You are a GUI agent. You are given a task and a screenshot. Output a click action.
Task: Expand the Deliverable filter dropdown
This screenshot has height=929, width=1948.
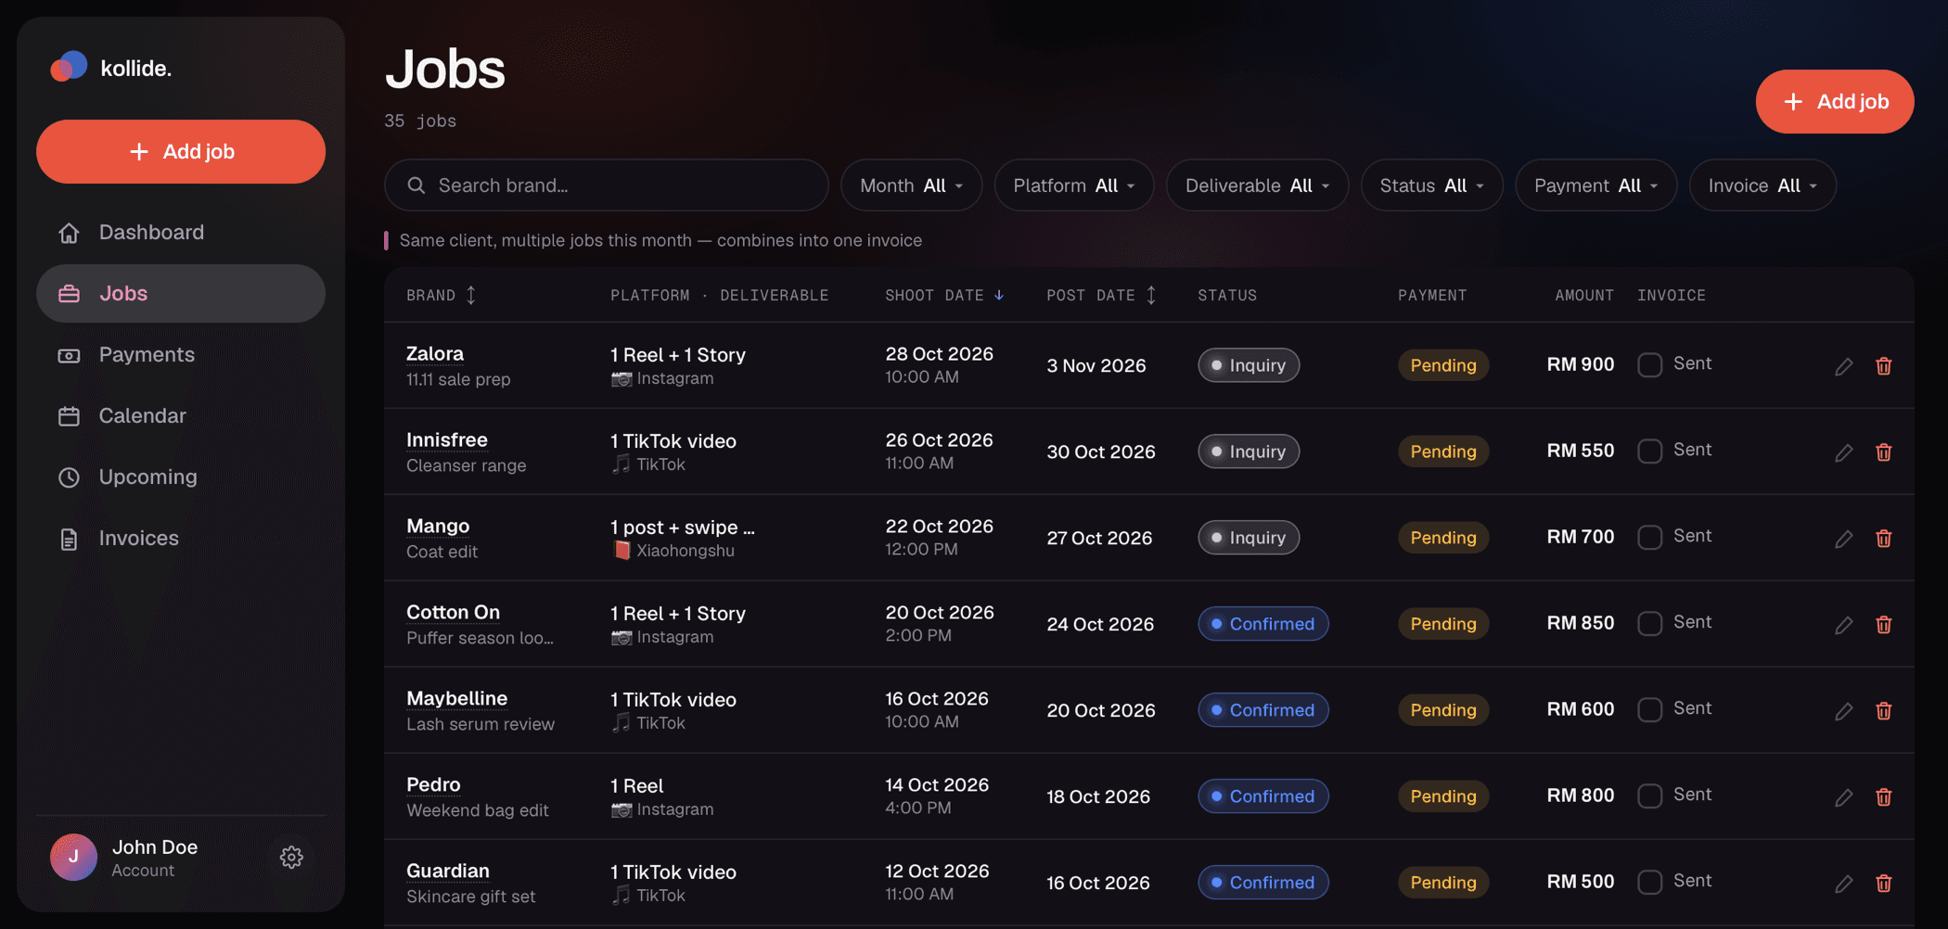tap(1257, 185)
